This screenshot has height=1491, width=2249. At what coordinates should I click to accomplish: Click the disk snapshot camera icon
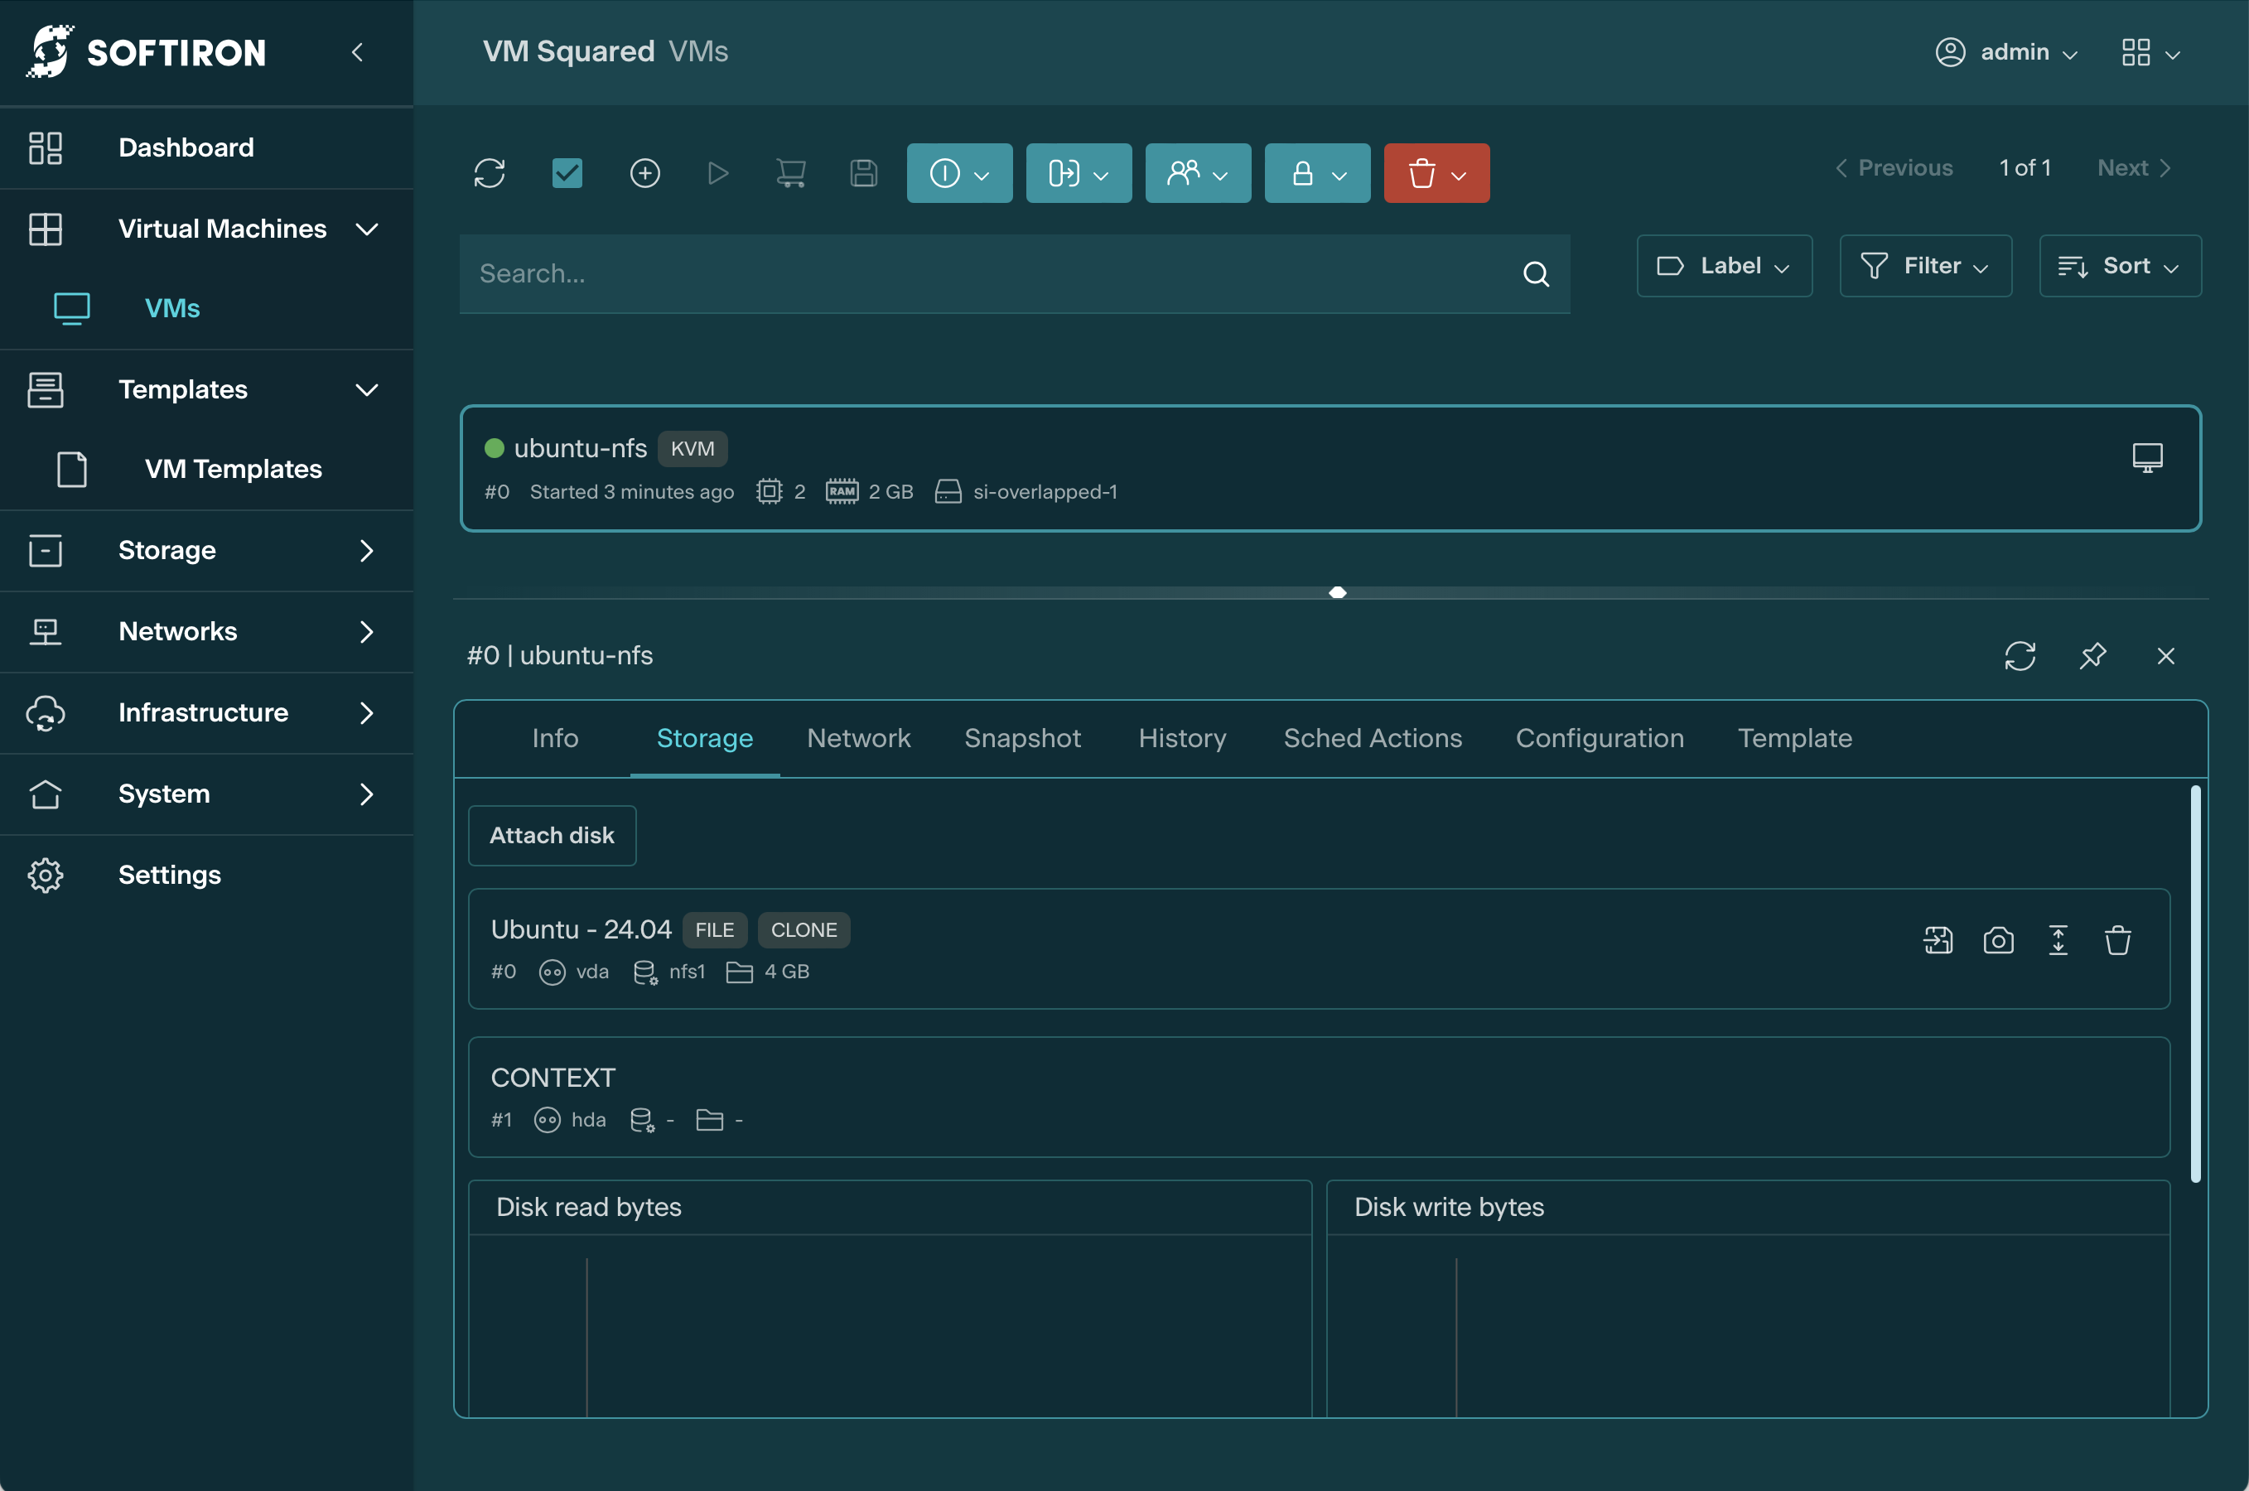pyautogui.click(x=1998, y=940)
